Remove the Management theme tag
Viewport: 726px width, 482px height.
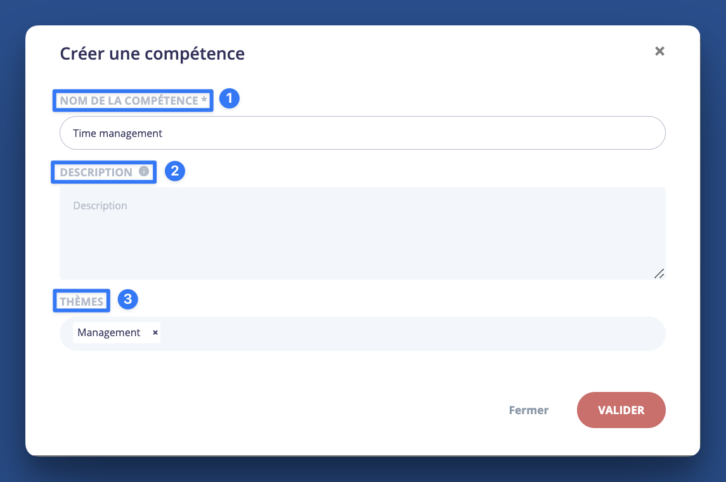coord(155,332)
